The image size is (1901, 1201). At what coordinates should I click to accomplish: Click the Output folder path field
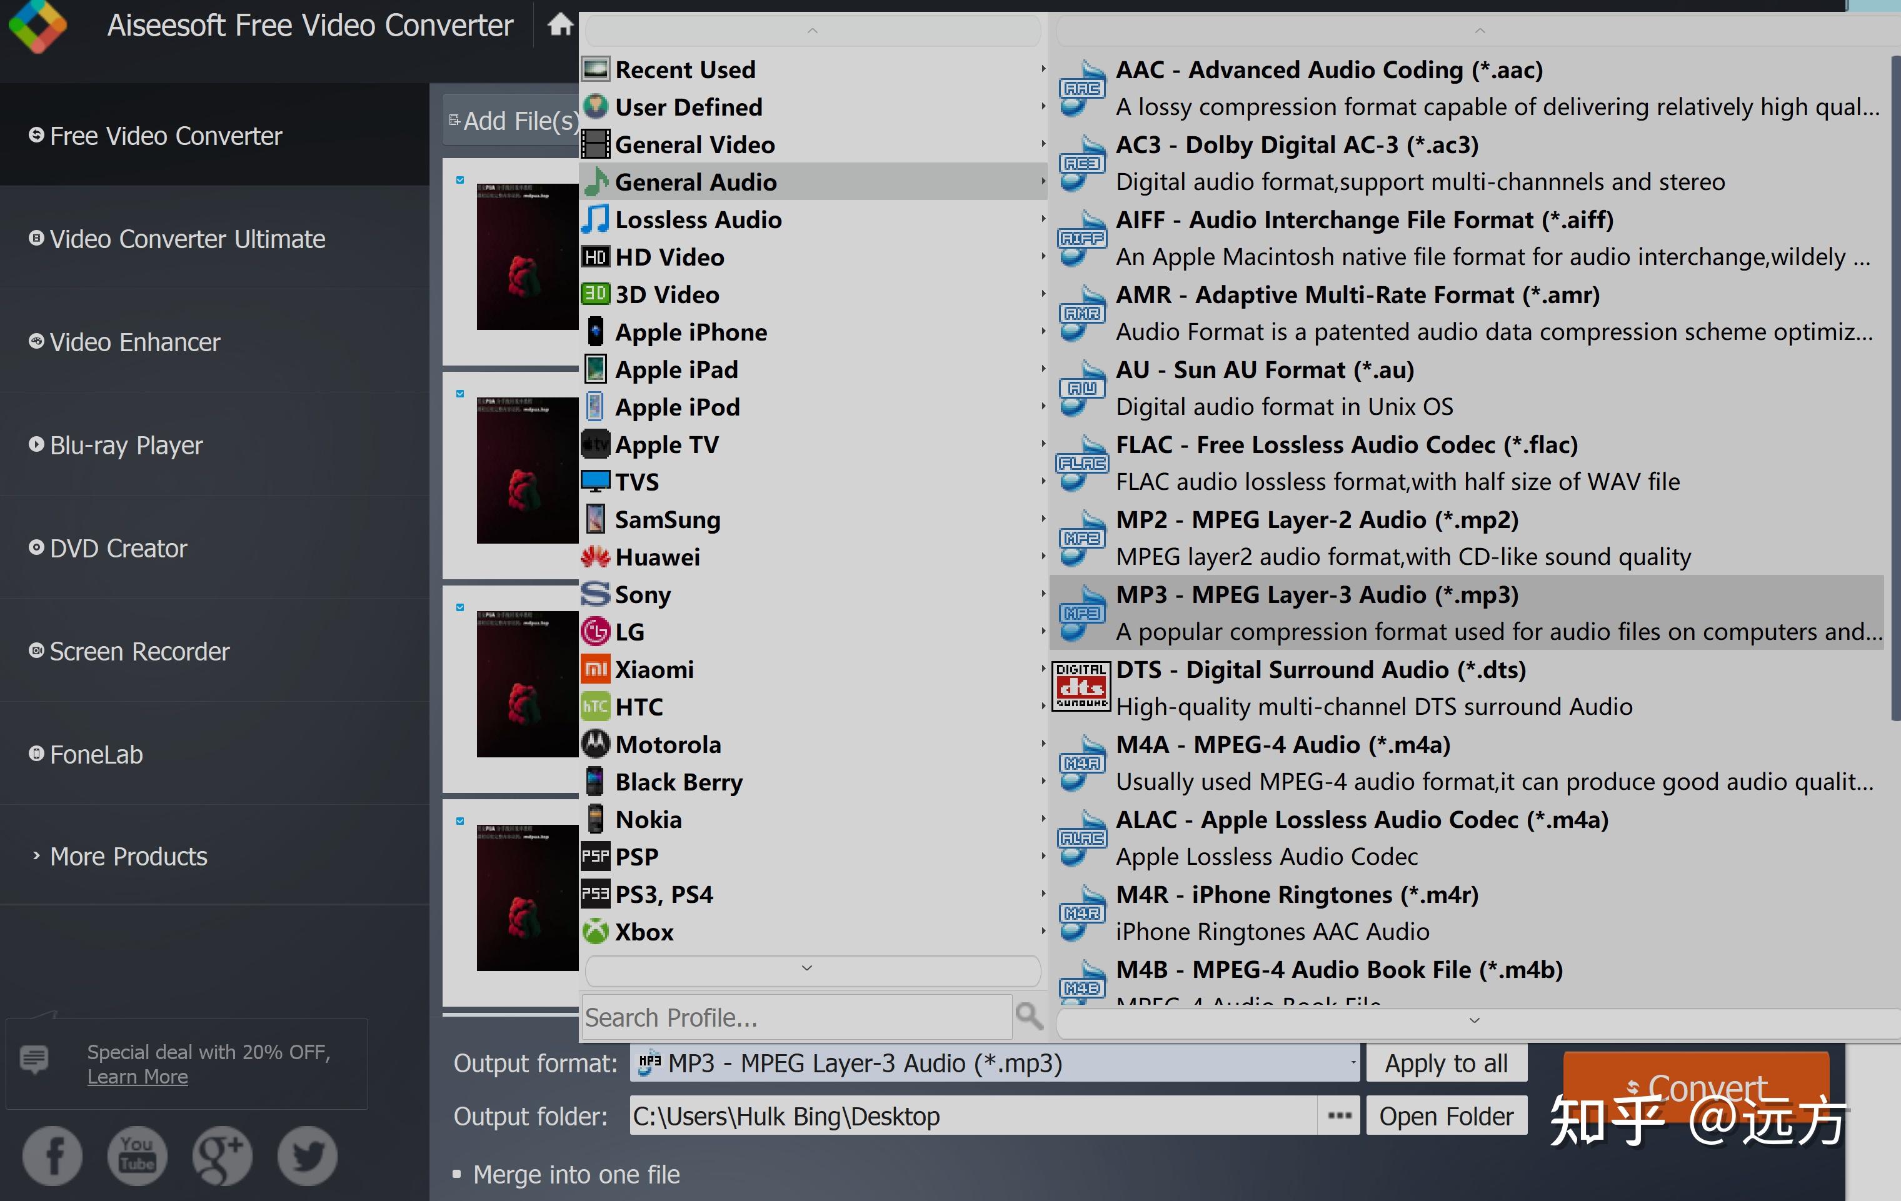click(x=973, y=1116)
